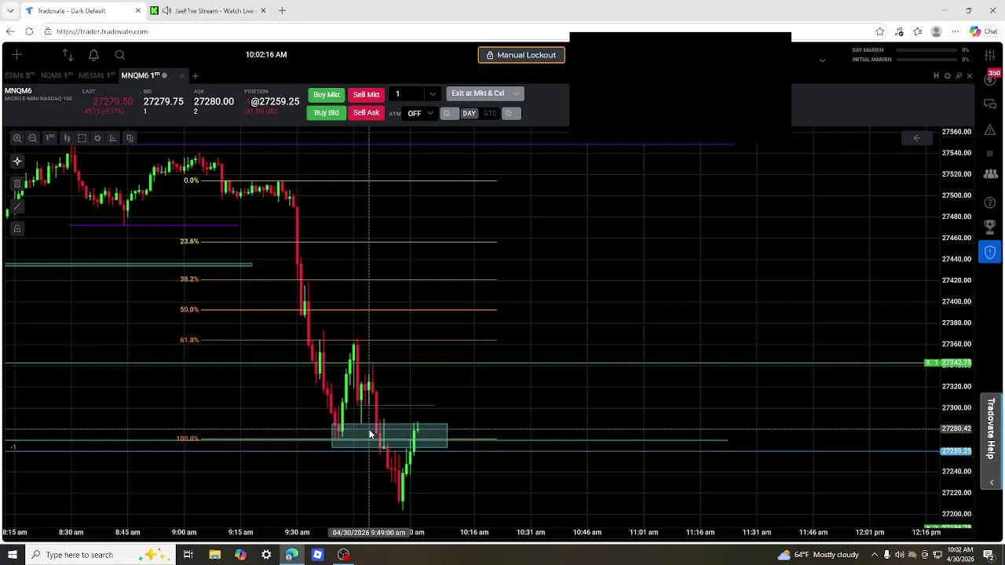Close the chart module X

click(x=970, y=76)
